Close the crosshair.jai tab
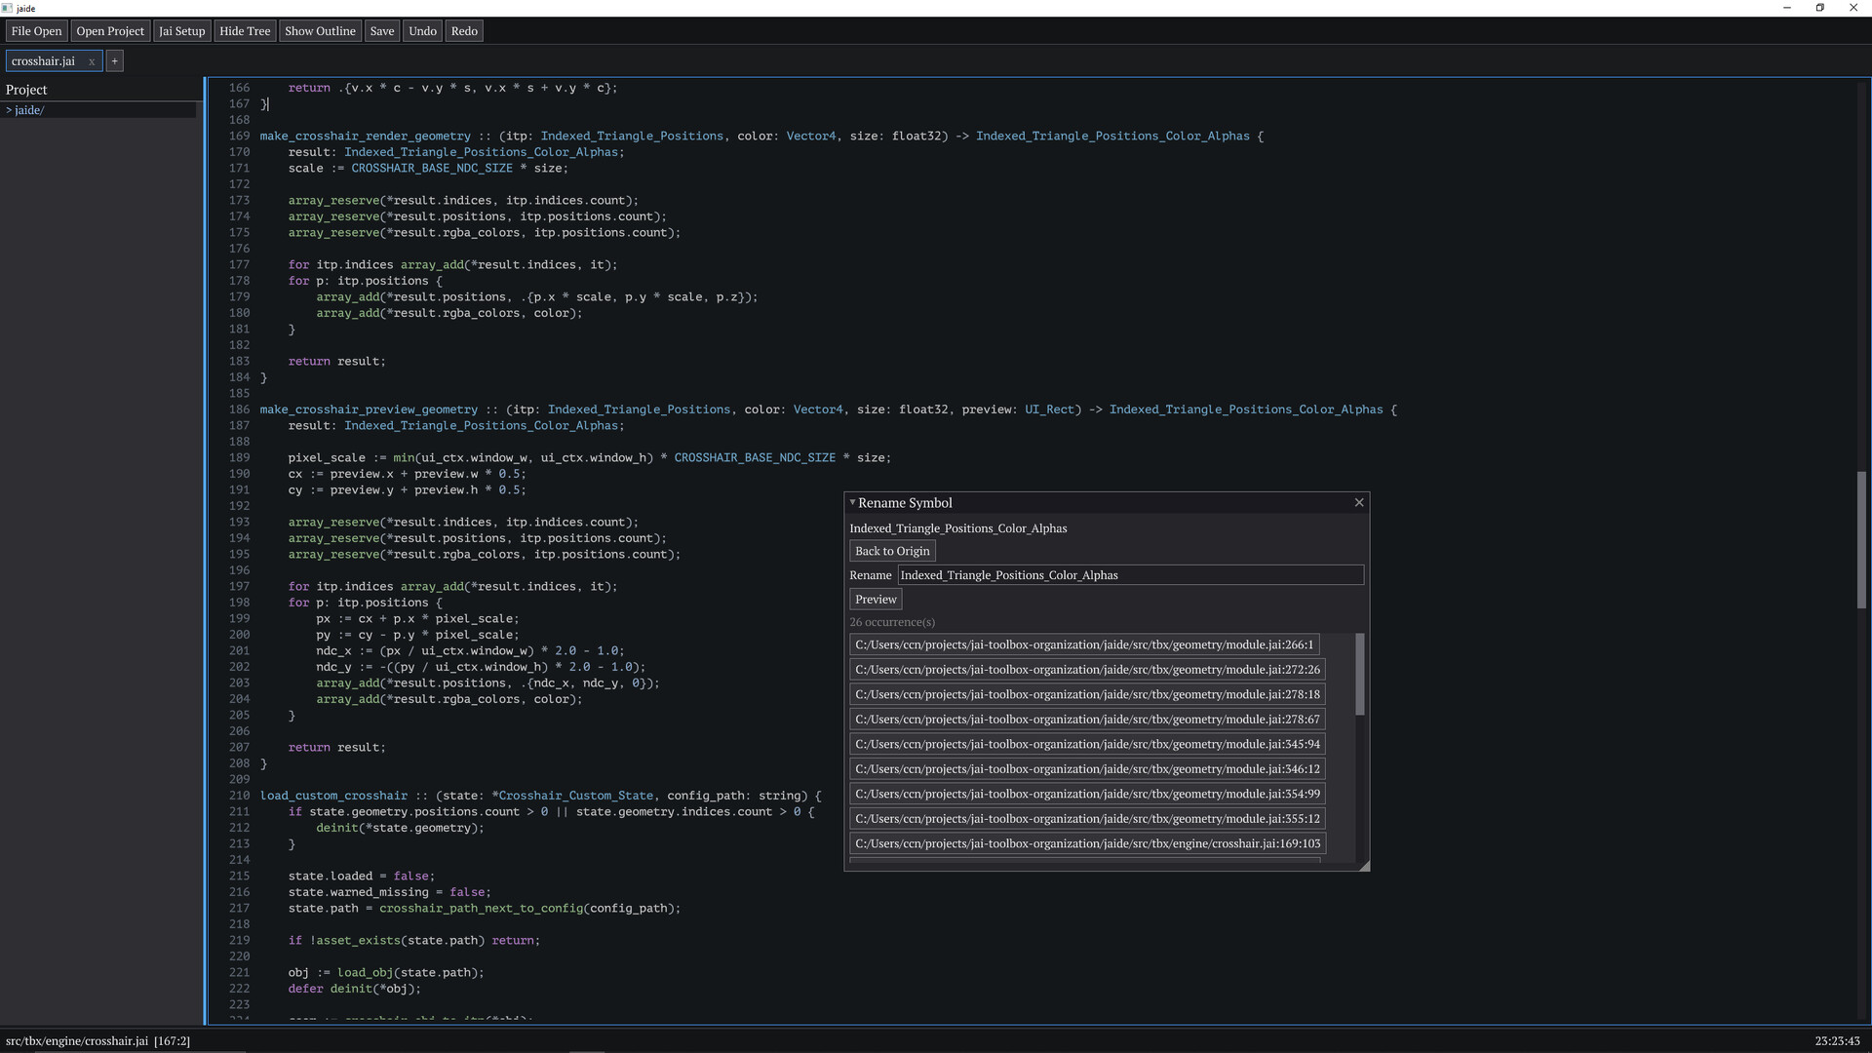Image resolution: width=1872 pixels, height=1053 pixels. [x=92, y=61]
